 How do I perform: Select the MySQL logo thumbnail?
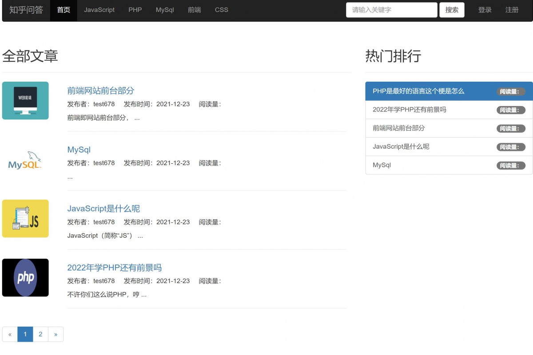(x=25, y=160)
